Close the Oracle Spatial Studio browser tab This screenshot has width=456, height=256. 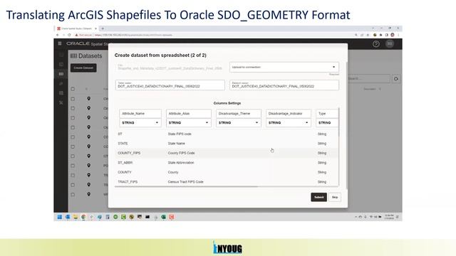coord(95,28)
